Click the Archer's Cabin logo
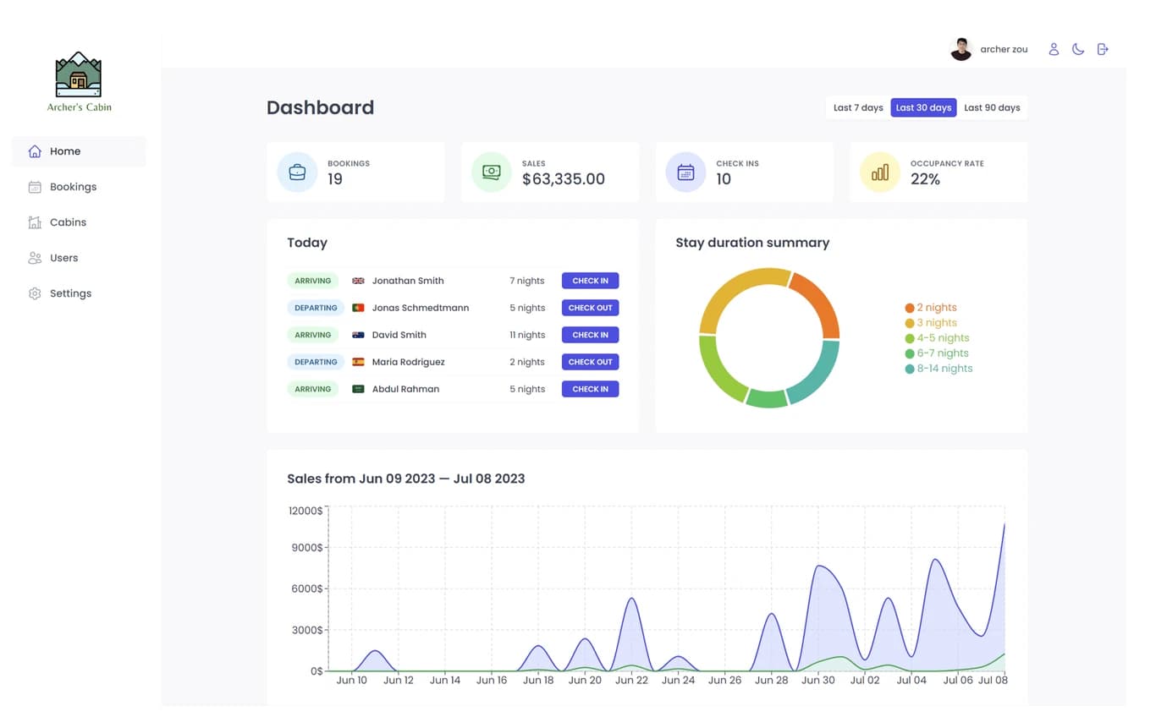This screenshot has height=728, width=1156. [x=79, y=81]
